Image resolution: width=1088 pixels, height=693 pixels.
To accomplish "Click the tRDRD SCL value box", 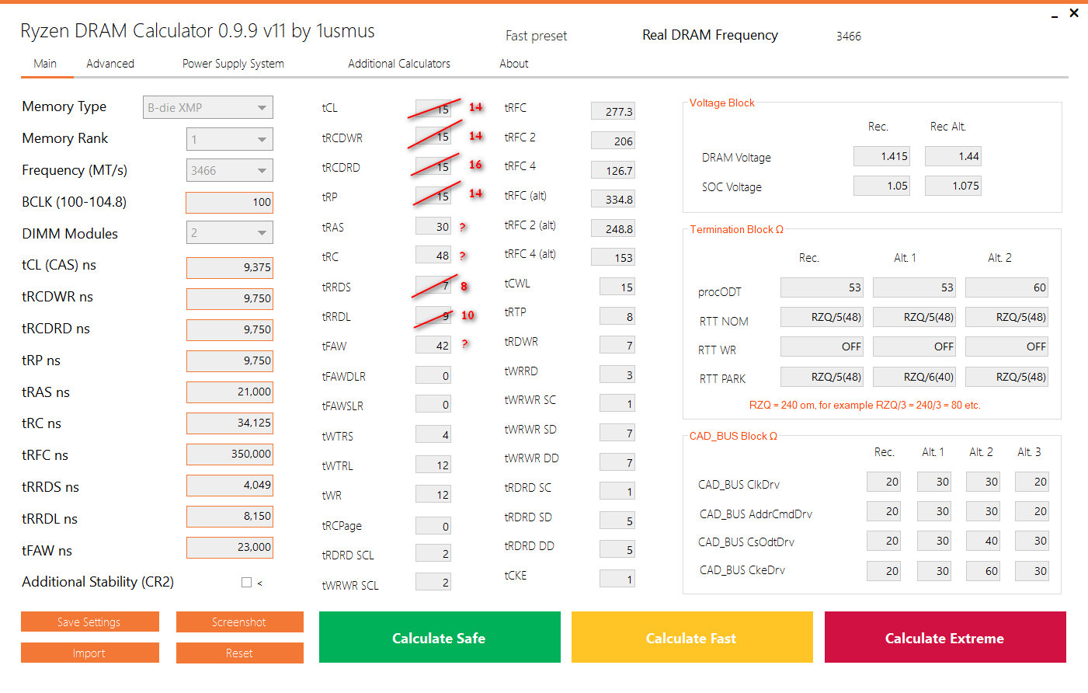I will (433, 553).
